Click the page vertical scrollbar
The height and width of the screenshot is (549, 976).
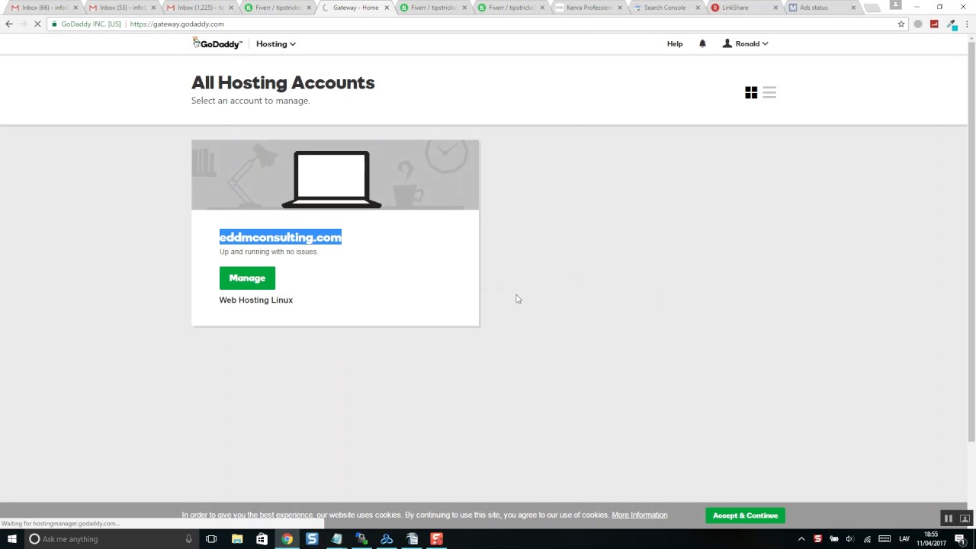[971, 240]
